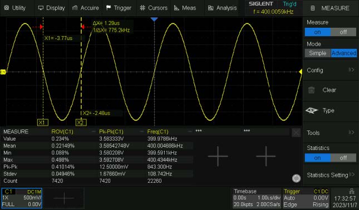
Task: Close the measurement statistics table
Action: click(296, 133)
